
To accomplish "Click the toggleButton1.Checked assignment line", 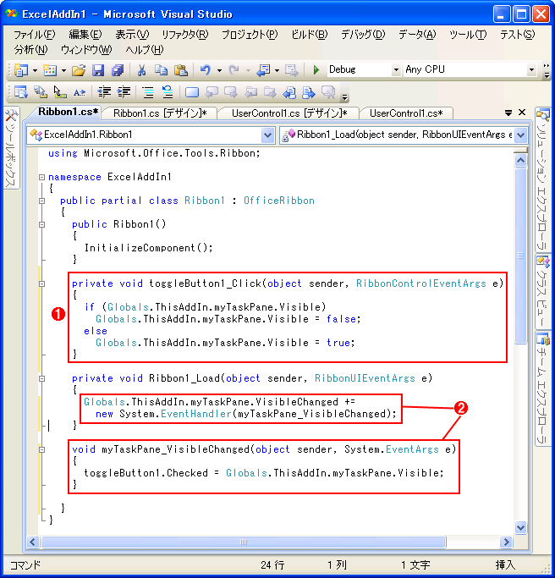I will 263,473.
